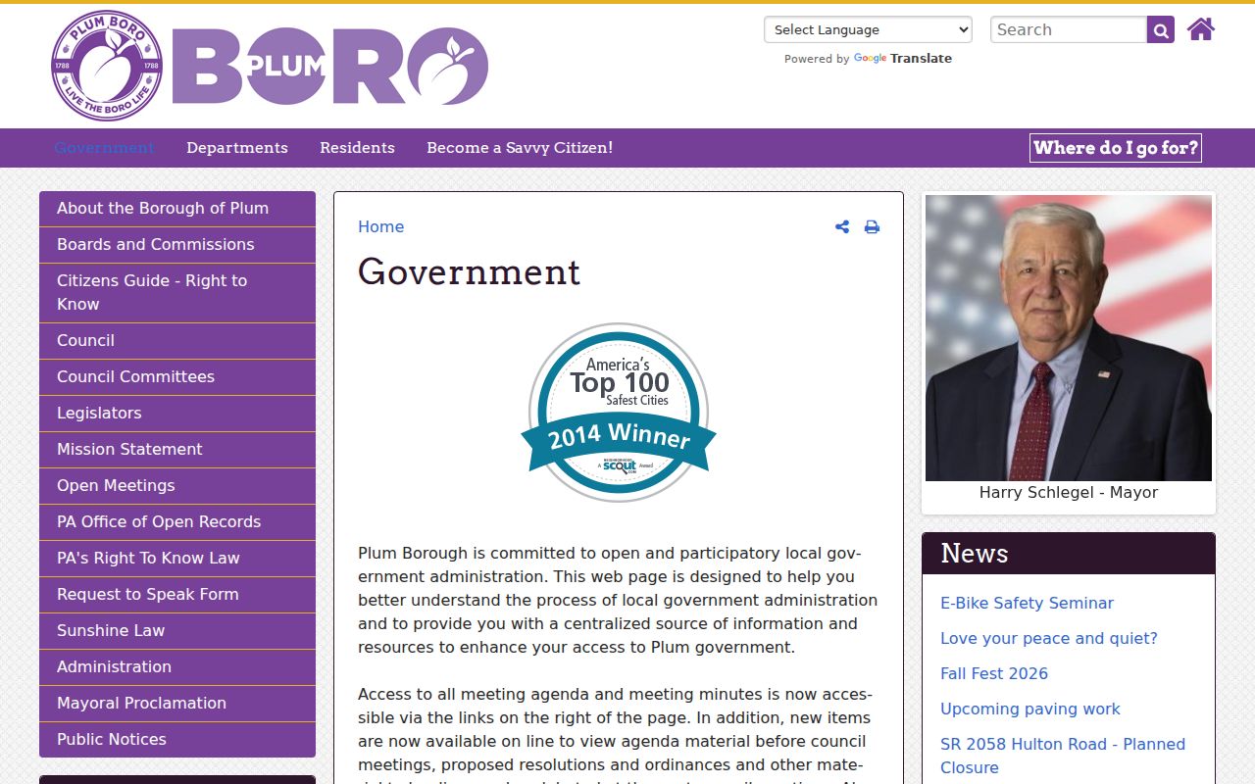Click the Google Translate attribution link
This screenshot has width=1255, height=784.
[903, 59]
